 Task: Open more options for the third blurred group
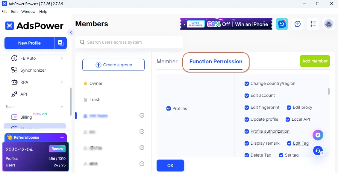pyautogui.click(x=142, y=148)
